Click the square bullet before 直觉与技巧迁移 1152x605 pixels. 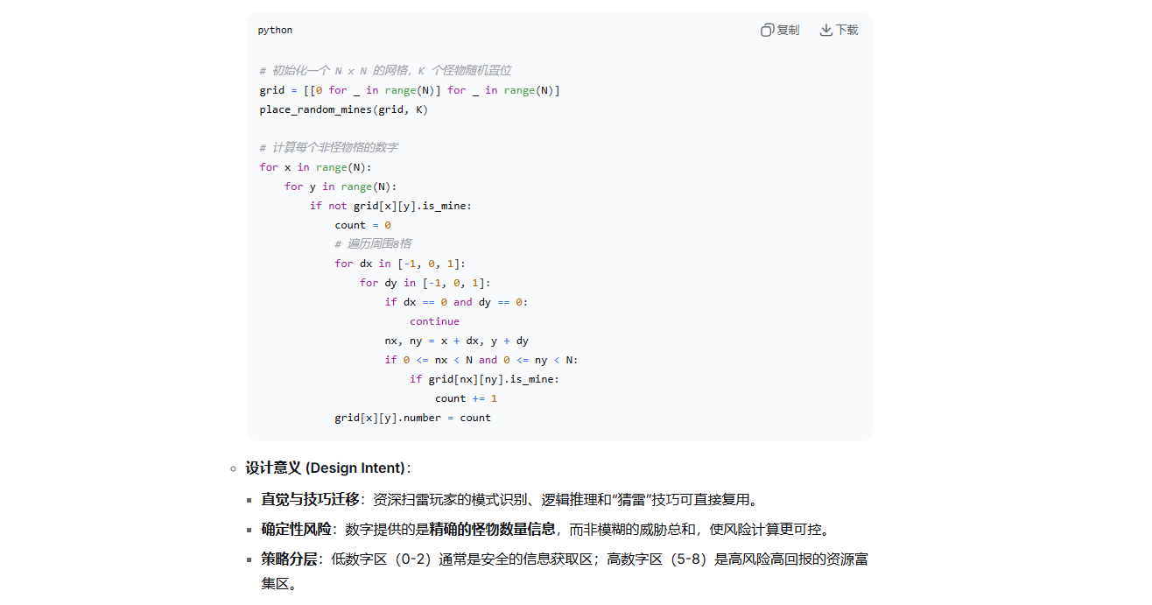249,498
